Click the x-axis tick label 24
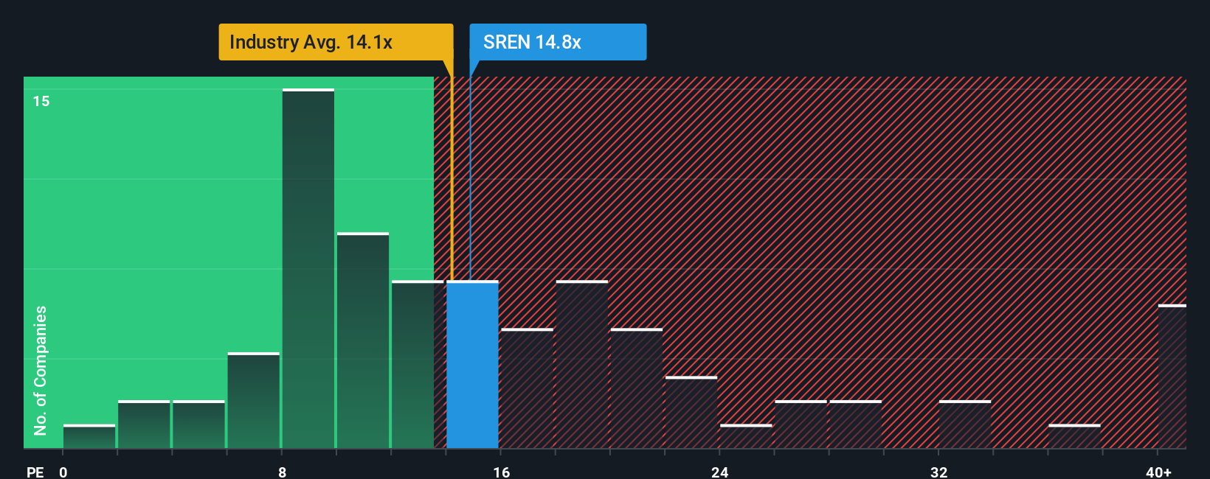Viewport: 1210px width, 479px height. (x=720, y=472)
